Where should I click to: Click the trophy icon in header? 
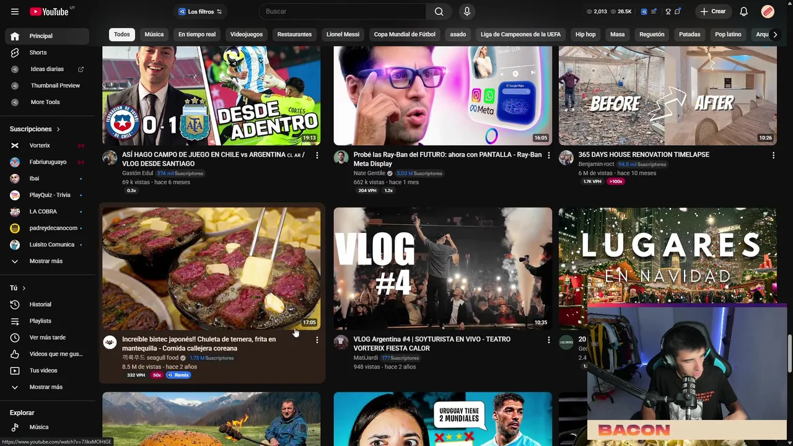668,11
